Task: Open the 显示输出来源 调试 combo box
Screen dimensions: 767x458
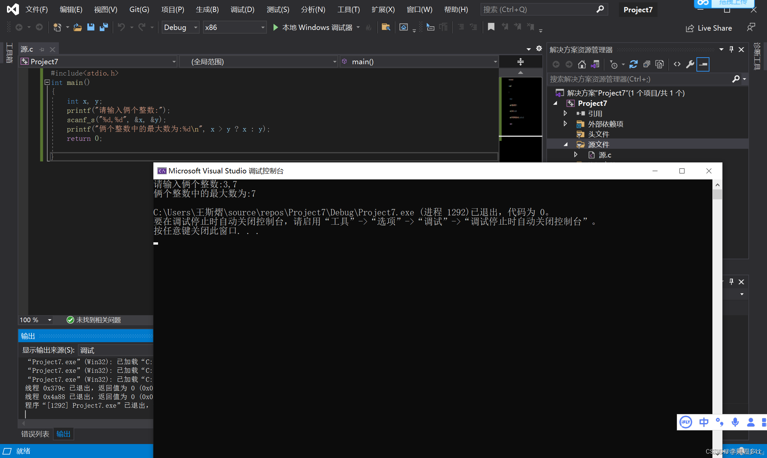Action: tap(116, 350)
